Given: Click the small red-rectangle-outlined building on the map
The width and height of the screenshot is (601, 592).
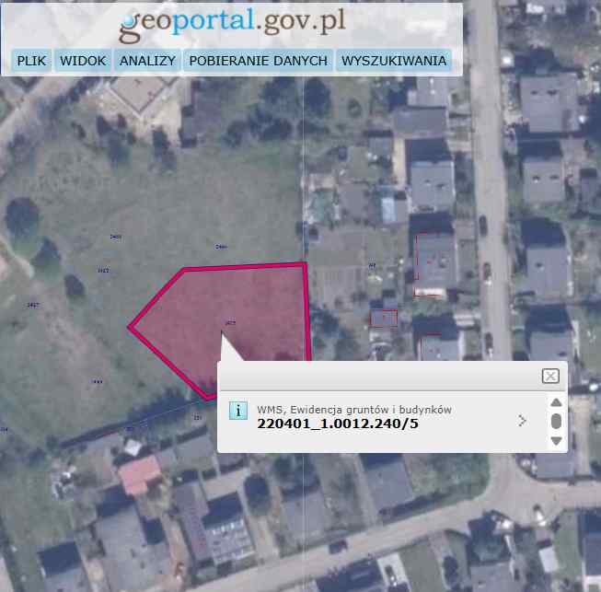Looking at the screenshot, I should tap(383, 319).
